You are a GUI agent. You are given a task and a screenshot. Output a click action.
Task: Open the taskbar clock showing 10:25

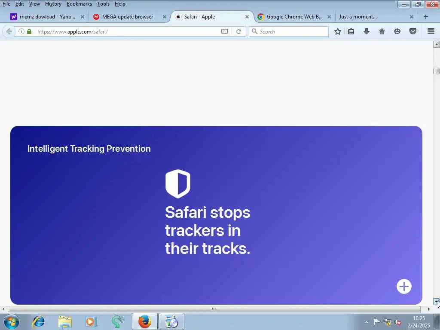point(419,322)
